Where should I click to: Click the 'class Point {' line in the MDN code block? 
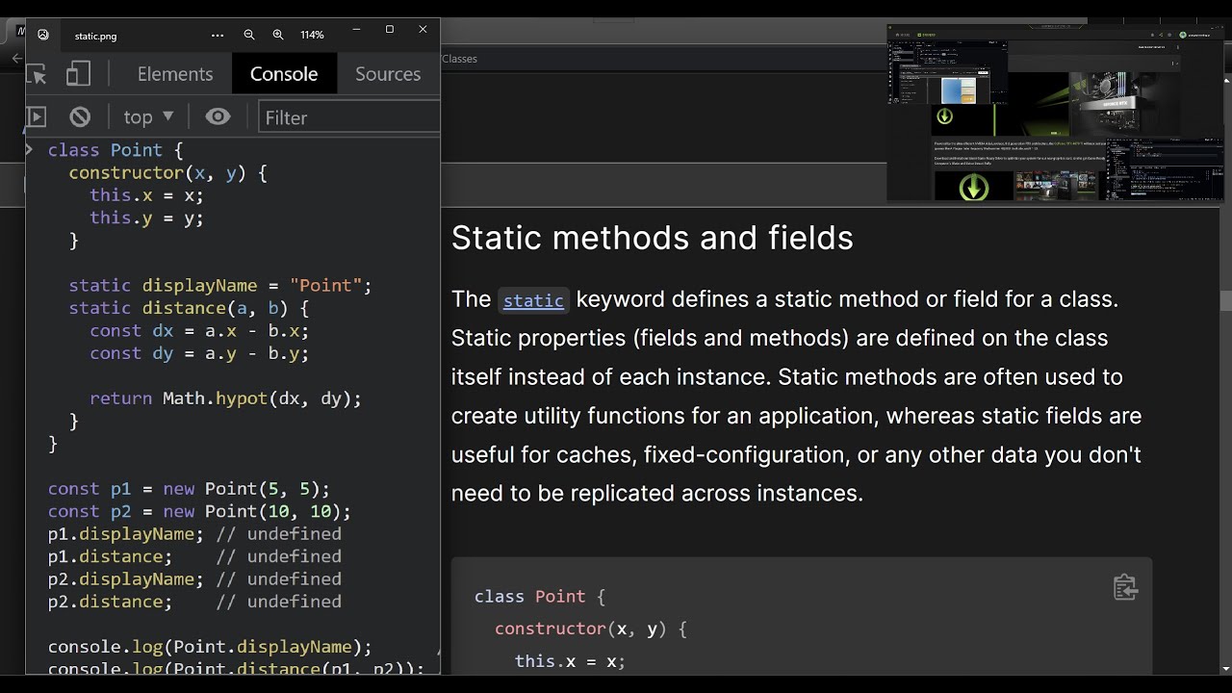[540, 597]
